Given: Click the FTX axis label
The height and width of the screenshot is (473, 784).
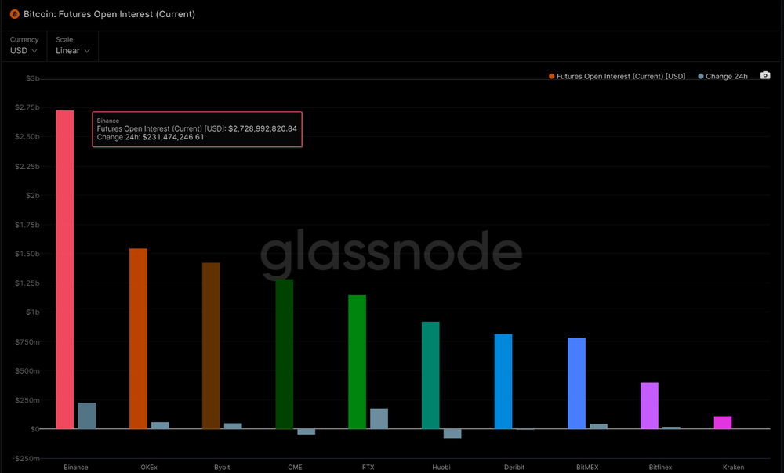Looking at the screenshot, I should [368, 467].
